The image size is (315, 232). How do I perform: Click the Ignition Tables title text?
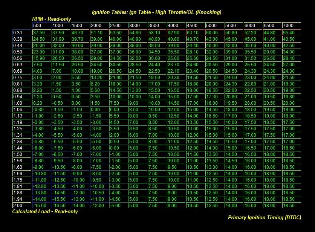click(x=157, y=12)
